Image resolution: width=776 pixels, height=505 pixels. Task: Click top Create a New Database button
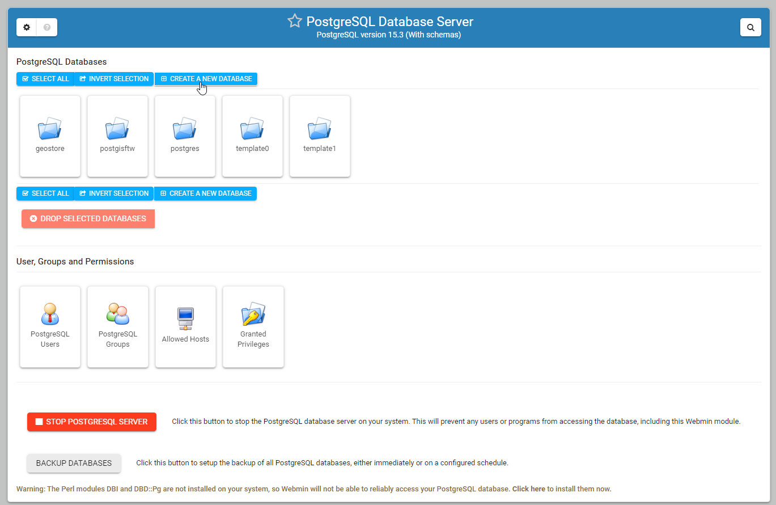[206, 79]
